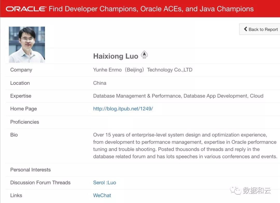Click the Location value China
280x203 pixels.
100,83
